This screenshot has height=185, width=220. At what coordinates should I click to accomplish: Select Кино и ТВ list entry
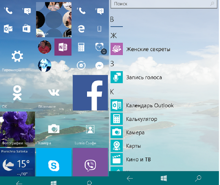pos(139,160)
